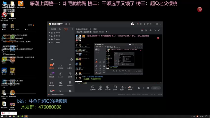Click the taskbar clock showing 11:59

pyautogui.click(x=202, y=116)
